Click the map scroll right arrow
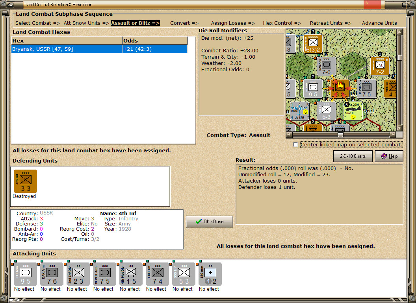Screen dimensions: 416x303 [393, 135]
